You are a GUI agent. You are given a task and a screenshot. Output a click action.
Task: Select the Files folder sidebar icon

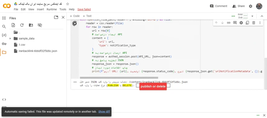click(x=4, y=52)
